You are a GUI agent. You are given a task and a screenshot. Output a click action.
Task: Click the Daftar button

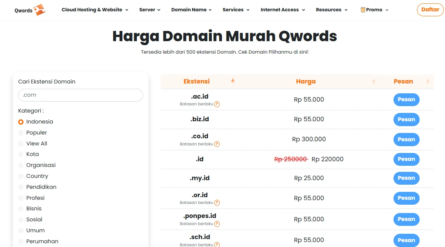[x=430, y=10]
